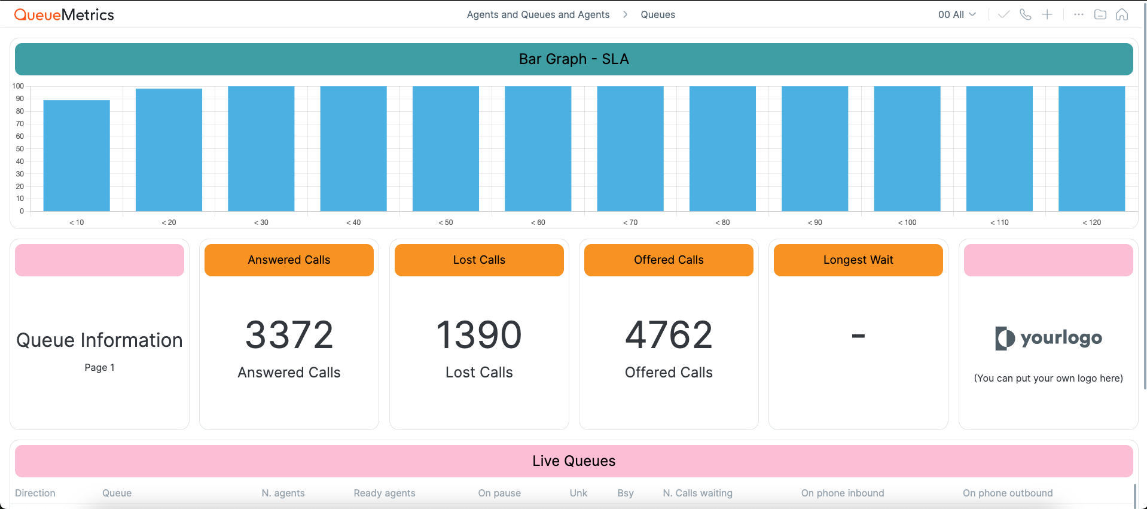Click the page vertical scrollbar

click(x=1145, y=197)
